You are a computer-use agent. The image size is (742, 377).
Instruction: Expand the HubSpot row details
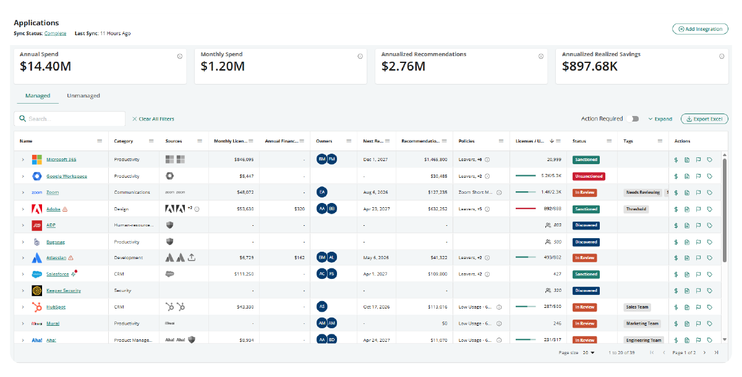click(x=23, y=307)
